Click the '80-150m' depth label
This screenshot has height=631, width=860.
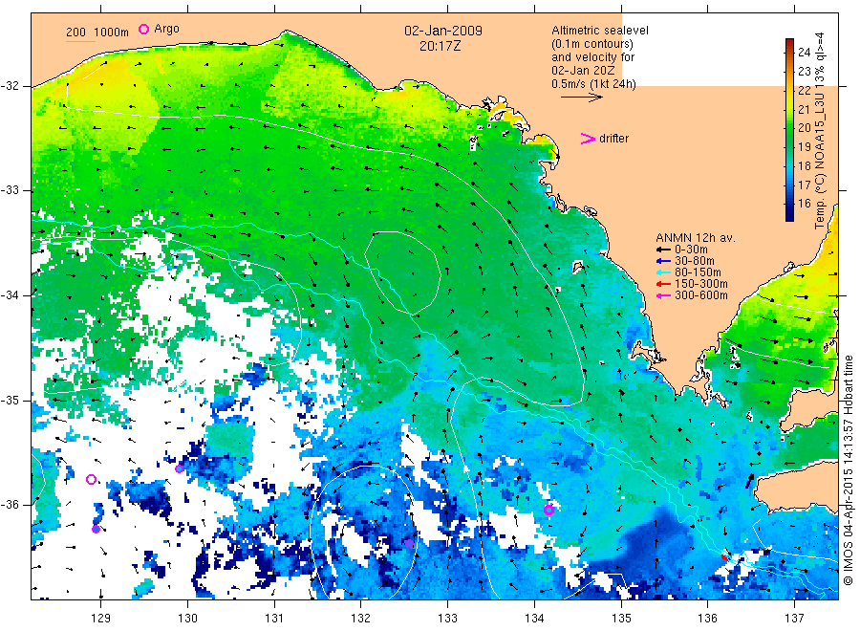coord(698,272)
